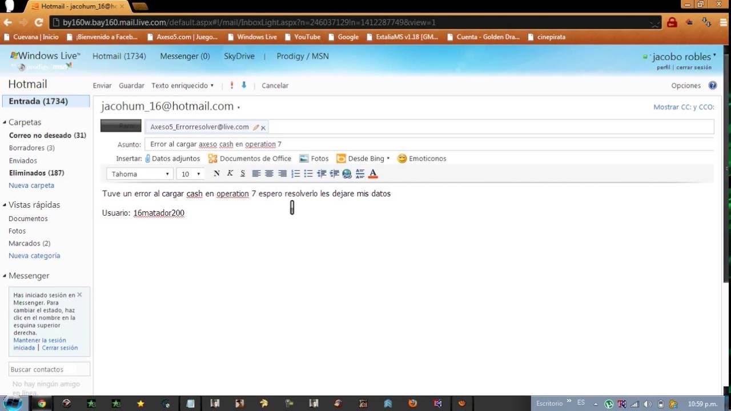Image resolution: width=731 pixels, height=411 pixels.
Task: Click Enviar to send message
Action: [x=102, y=86]
